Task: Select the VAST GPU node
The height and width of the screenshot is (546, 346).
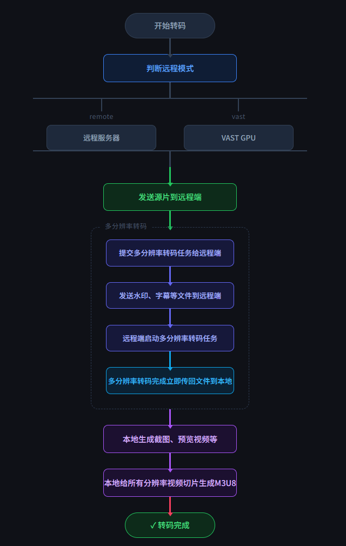Action: pyautogui.click(x=238, y=138)
